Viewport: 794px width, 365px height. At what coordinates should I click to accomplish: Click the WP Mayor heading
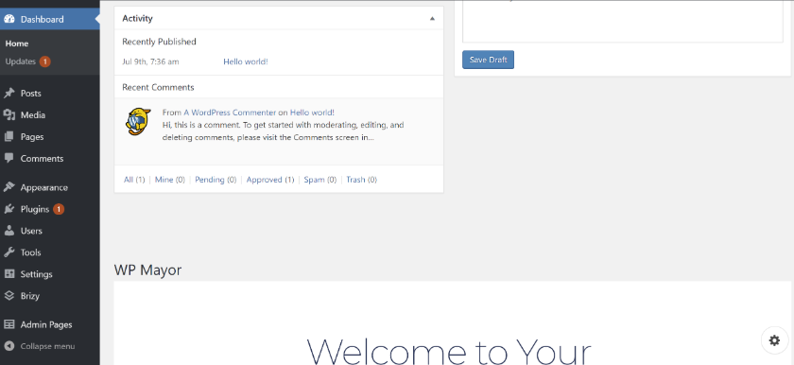(147, 269)
